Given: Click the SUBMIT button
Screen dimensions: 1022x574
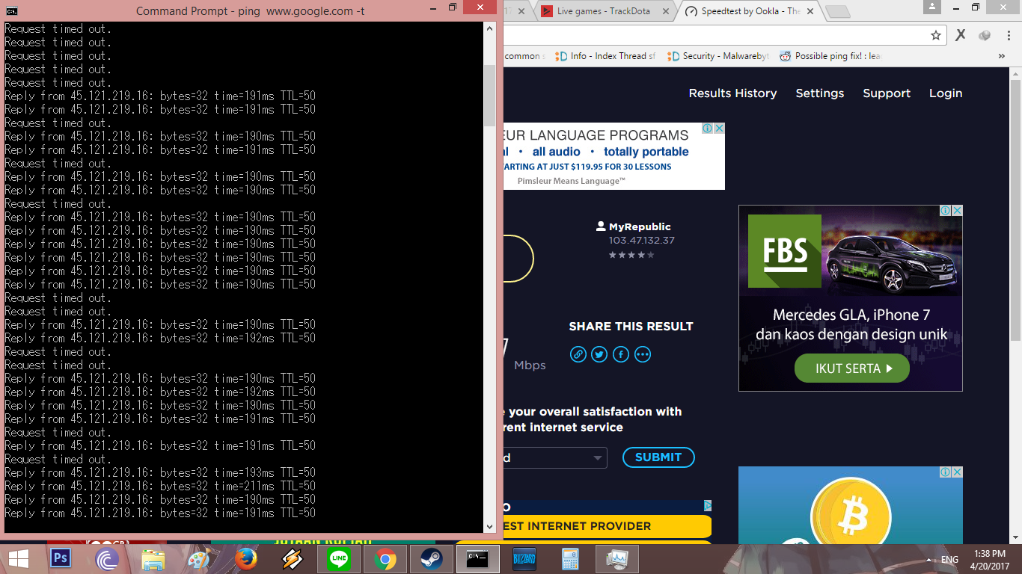Looking at the screenshot, I should coord(658,457).
